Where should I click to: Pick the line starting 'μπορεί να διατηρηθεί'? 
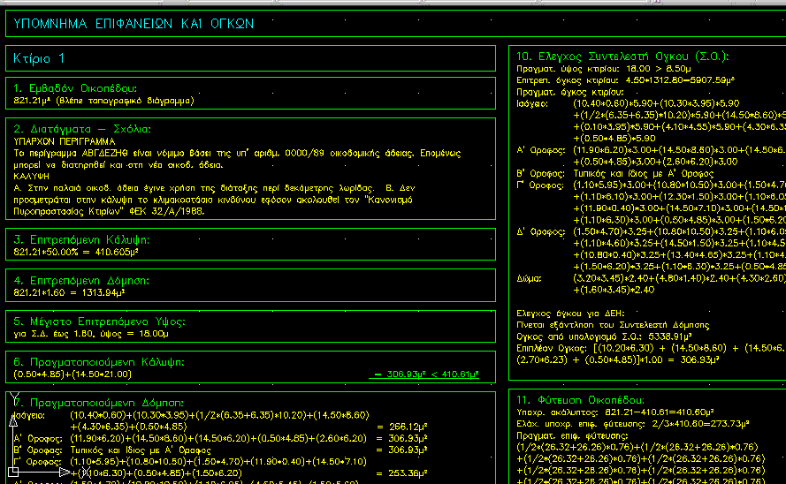[118, 164]
